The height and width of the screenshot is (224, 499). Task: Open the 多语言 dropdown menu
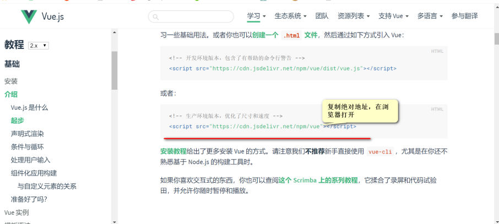(x=430, y=16)
